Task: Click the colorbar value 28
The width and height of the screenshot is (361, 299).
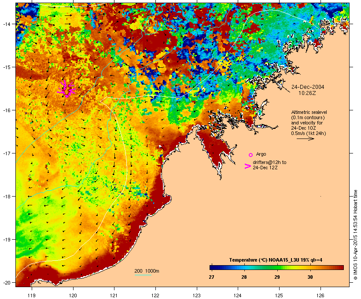Action: click(x=244, y=277)
